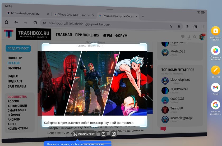Go back with the back arrow

[x=16, y=22]
